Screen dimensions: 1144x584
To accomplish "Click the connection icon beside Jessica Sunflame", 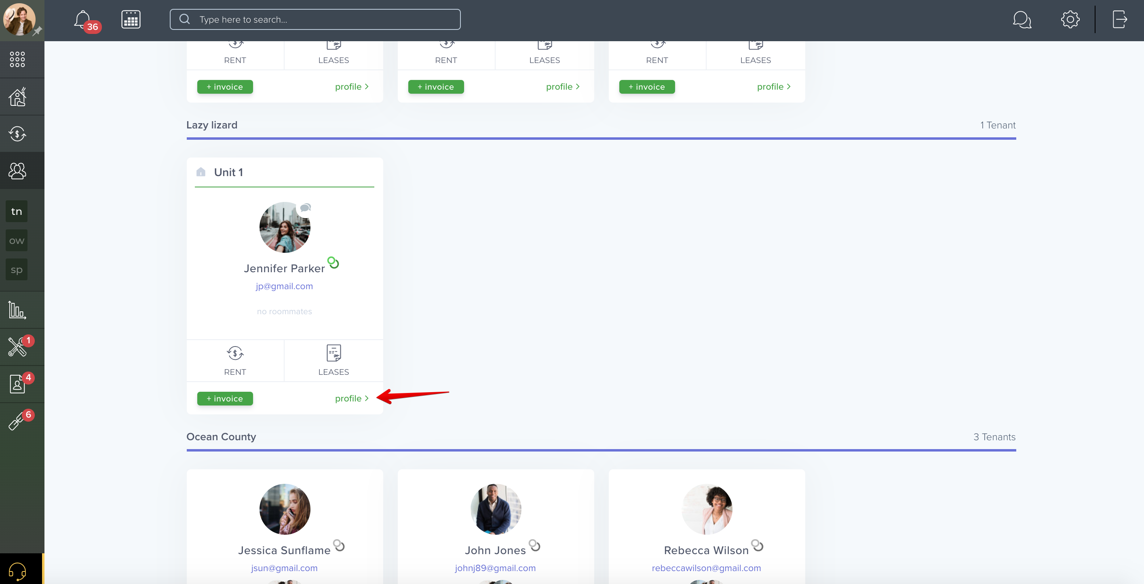I will click(x=339, y=545).
